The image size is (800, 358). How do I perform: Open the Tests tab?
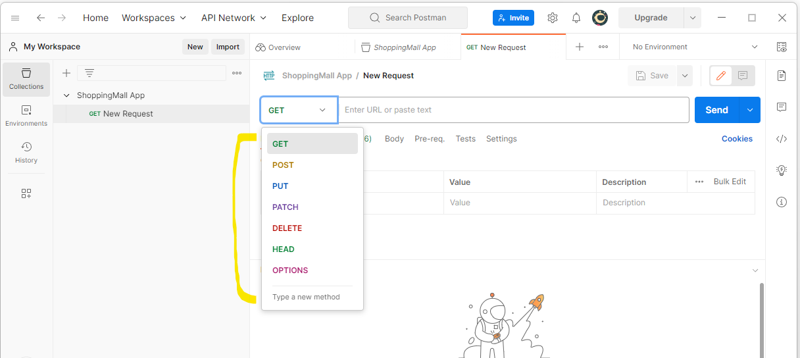click(x=465, y=139)
